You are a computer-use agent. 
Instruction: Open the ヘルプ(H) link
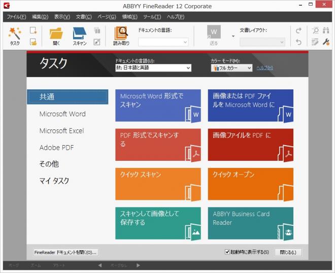[265, 68]
